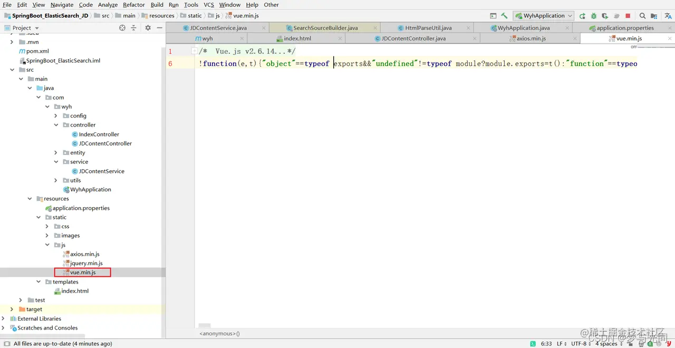Open the File menu
This screenshot has width=675, height=348.
pos(7,5)
